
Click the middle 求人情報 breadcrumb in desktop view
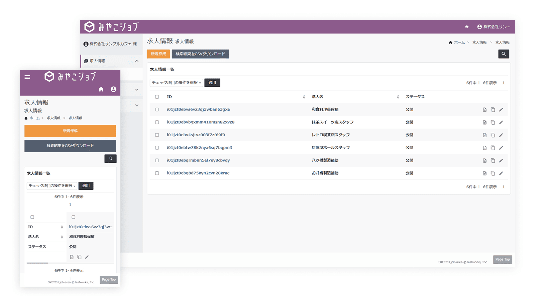coord(479,42)
